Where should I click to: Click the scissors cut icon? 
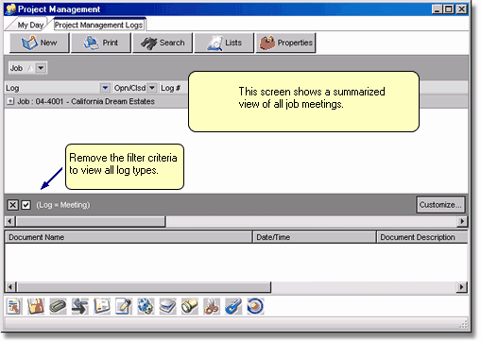click(x=212, y=306)
